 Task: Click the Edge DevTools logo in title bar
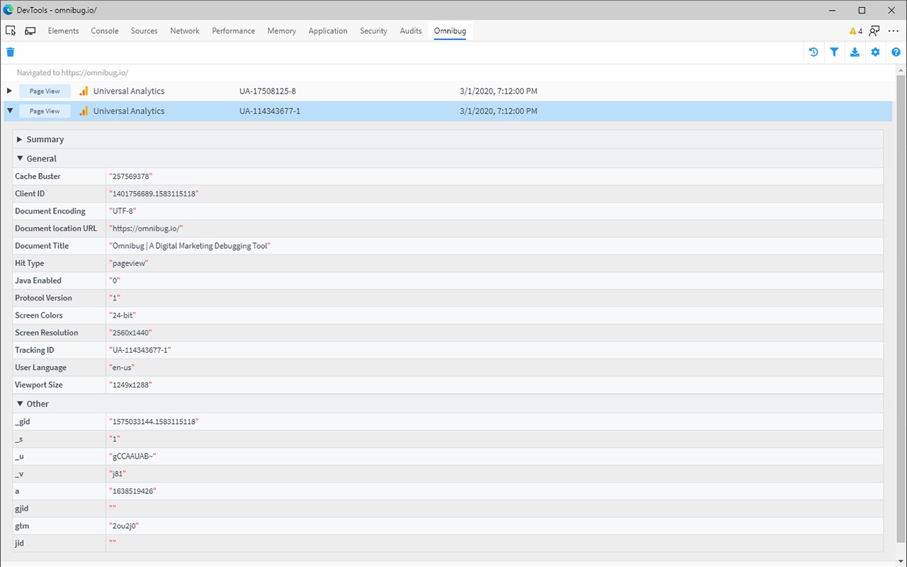tap(9, 10)
